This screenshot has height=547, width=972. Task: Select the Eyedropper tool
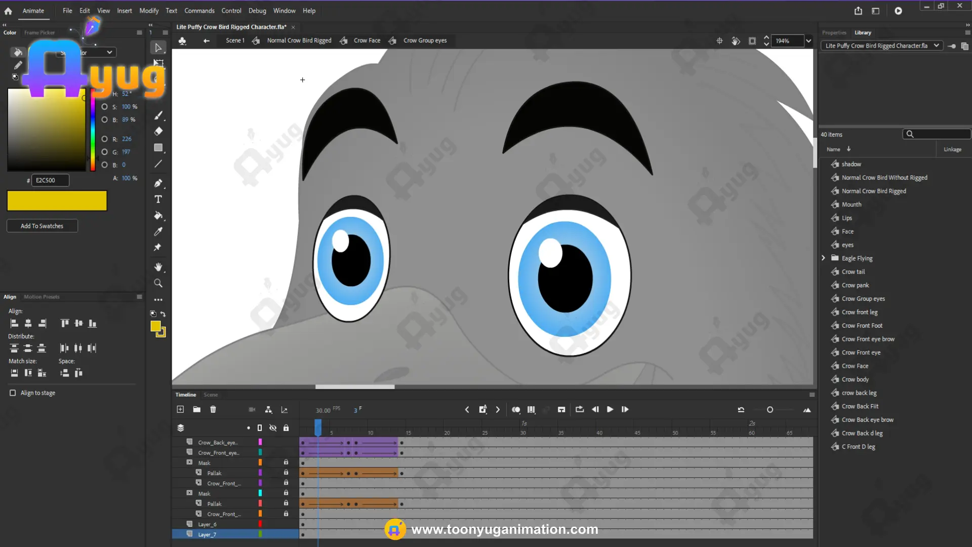158,231
